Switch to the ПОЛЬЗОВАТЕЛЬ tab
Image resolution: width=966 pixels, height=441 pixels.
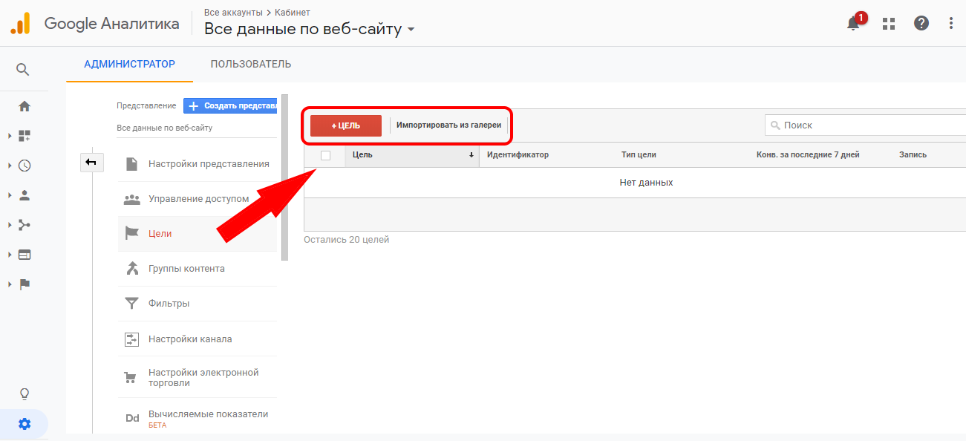pyautogui.click(x=251, y=64)
